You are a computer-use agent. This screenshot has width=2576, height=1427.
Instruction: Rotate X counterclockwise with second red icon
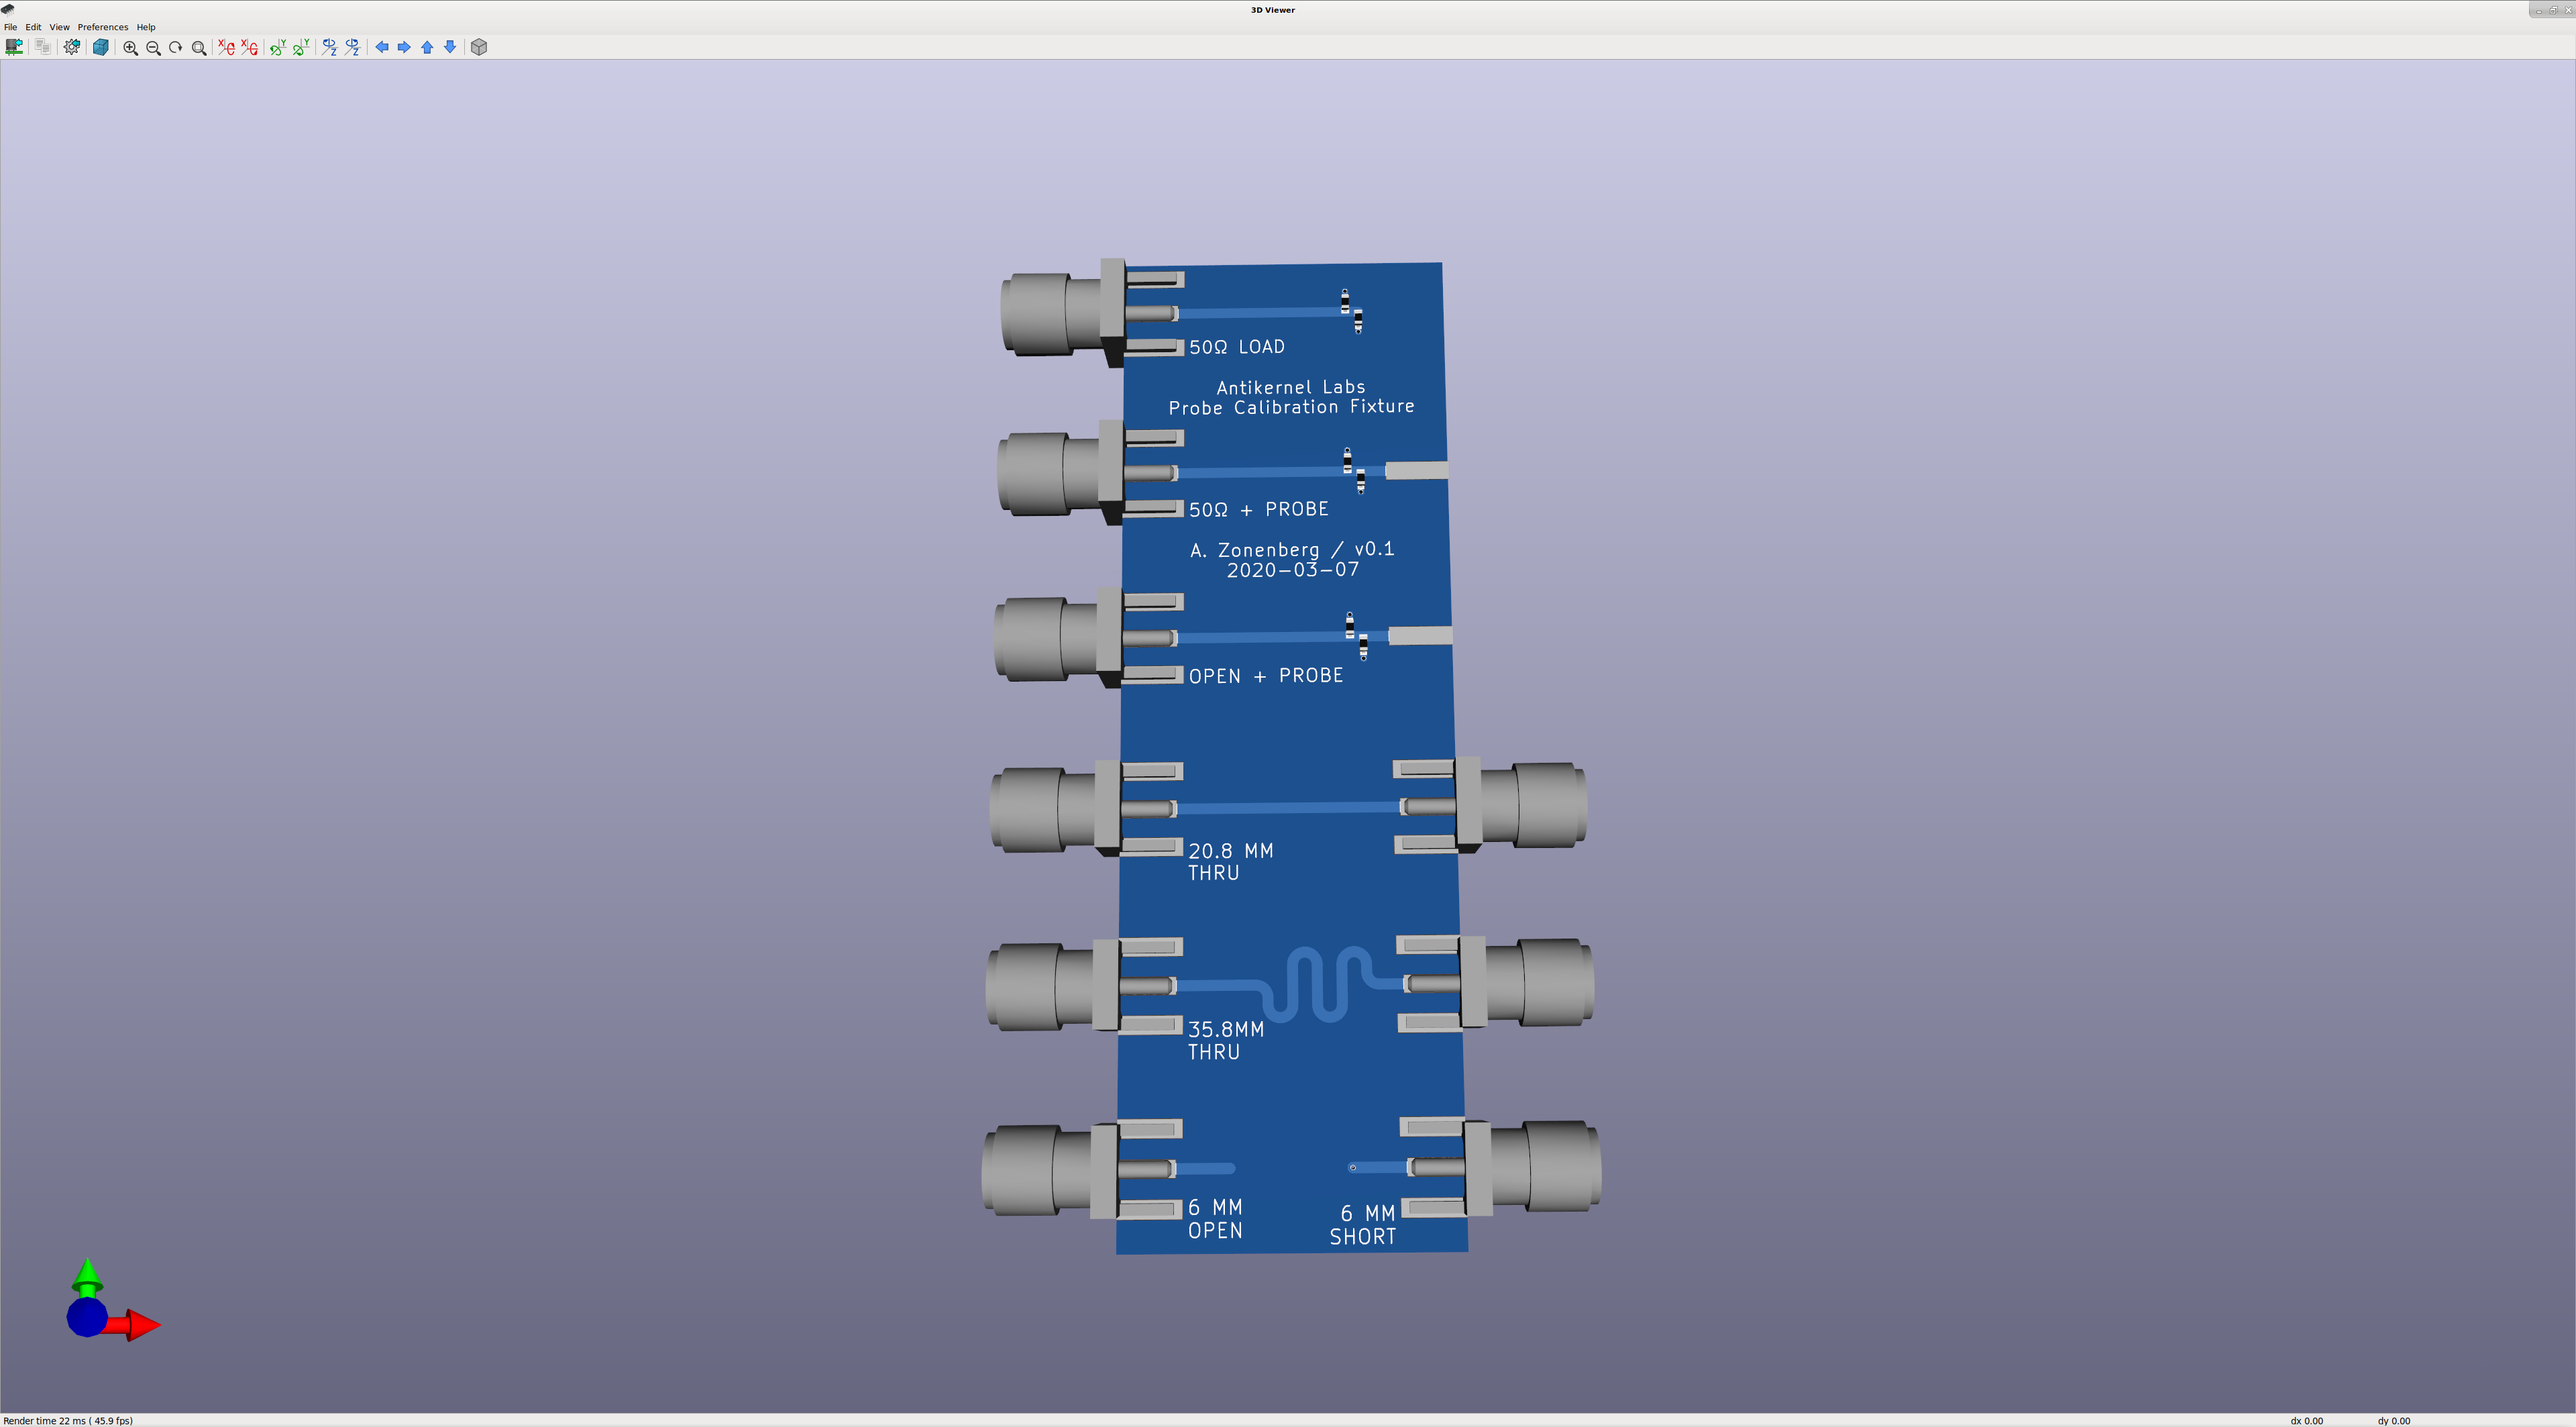(x=249, y=47)
